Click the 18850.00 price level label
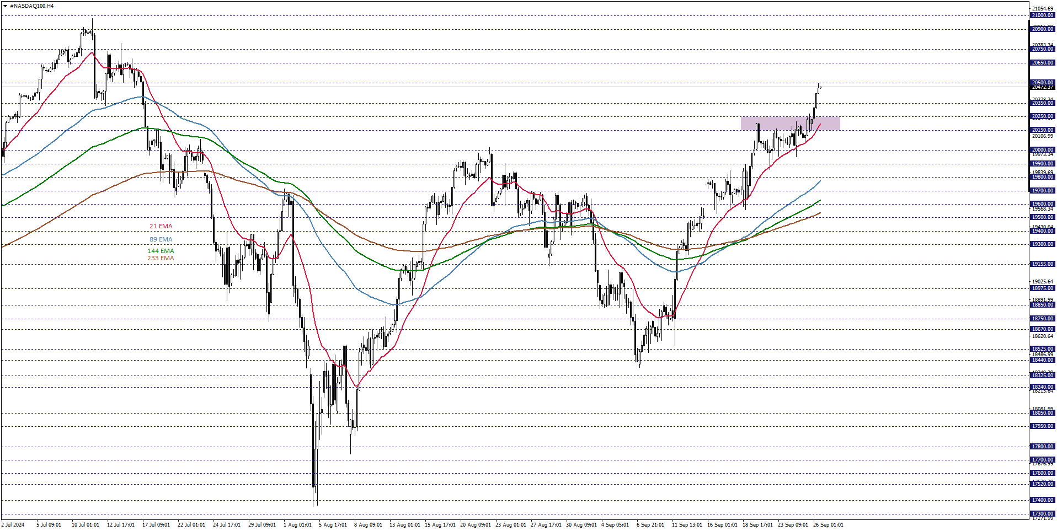The height and width of the screenshot is (531, 1057). (x=1043, y=305)
